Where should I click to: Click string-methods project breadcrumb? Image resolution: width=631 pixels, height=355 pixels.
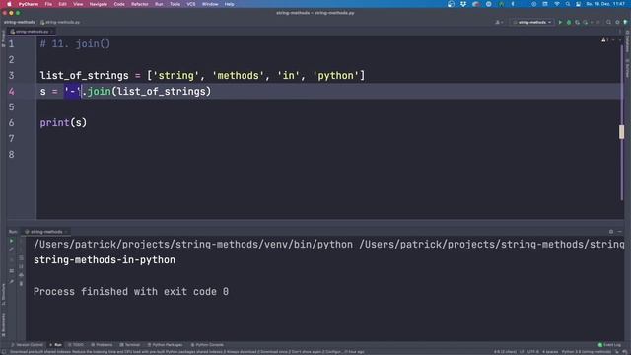(x=20, y=22)
